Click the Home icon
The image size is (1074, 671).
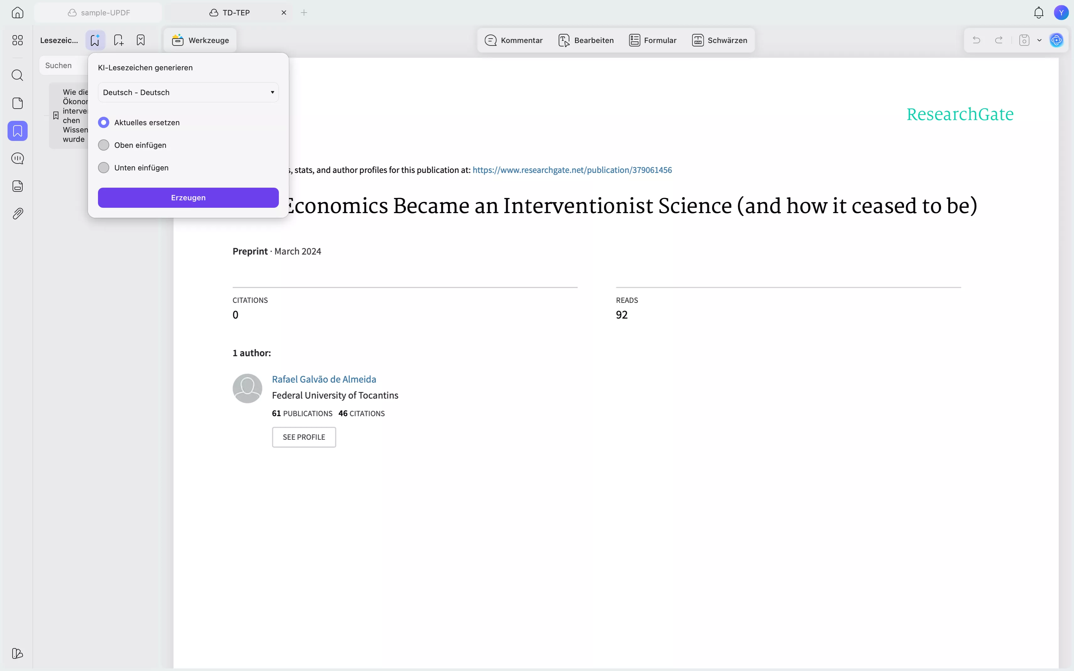pos(17,13)
